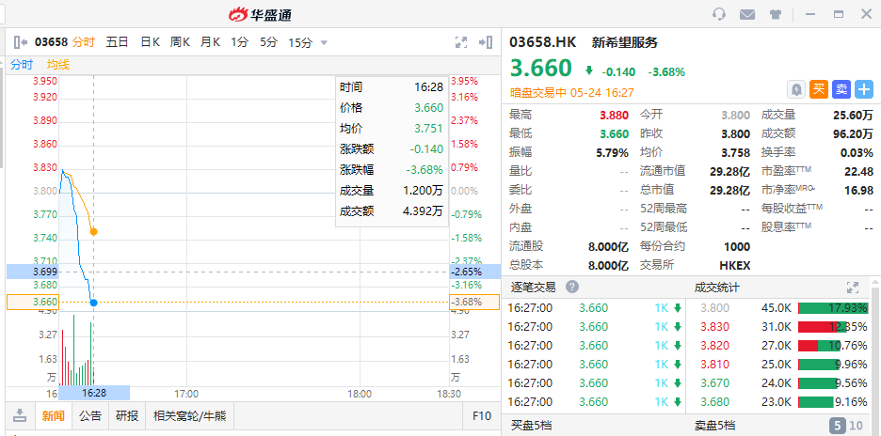Image resolution: width=881 pixels, height=436 pixels.
Task: Click the 卖盘5档 header
Action: pos(715,426)
